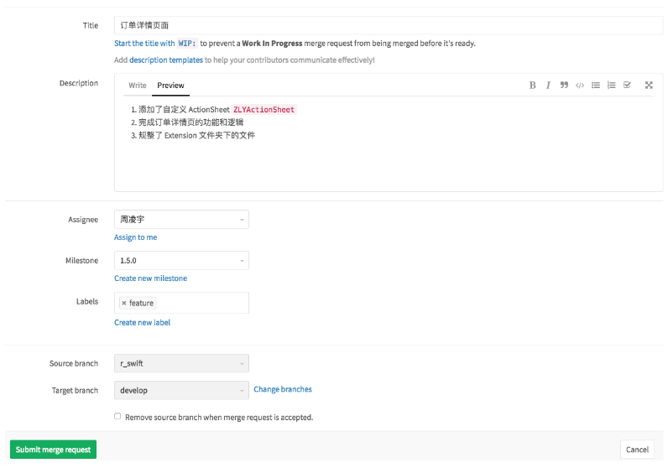Image resolution: width=668 pixels, height=468 pixels.
Task: Apply italic formatting in description toolbar
Action: coord(548,86)
